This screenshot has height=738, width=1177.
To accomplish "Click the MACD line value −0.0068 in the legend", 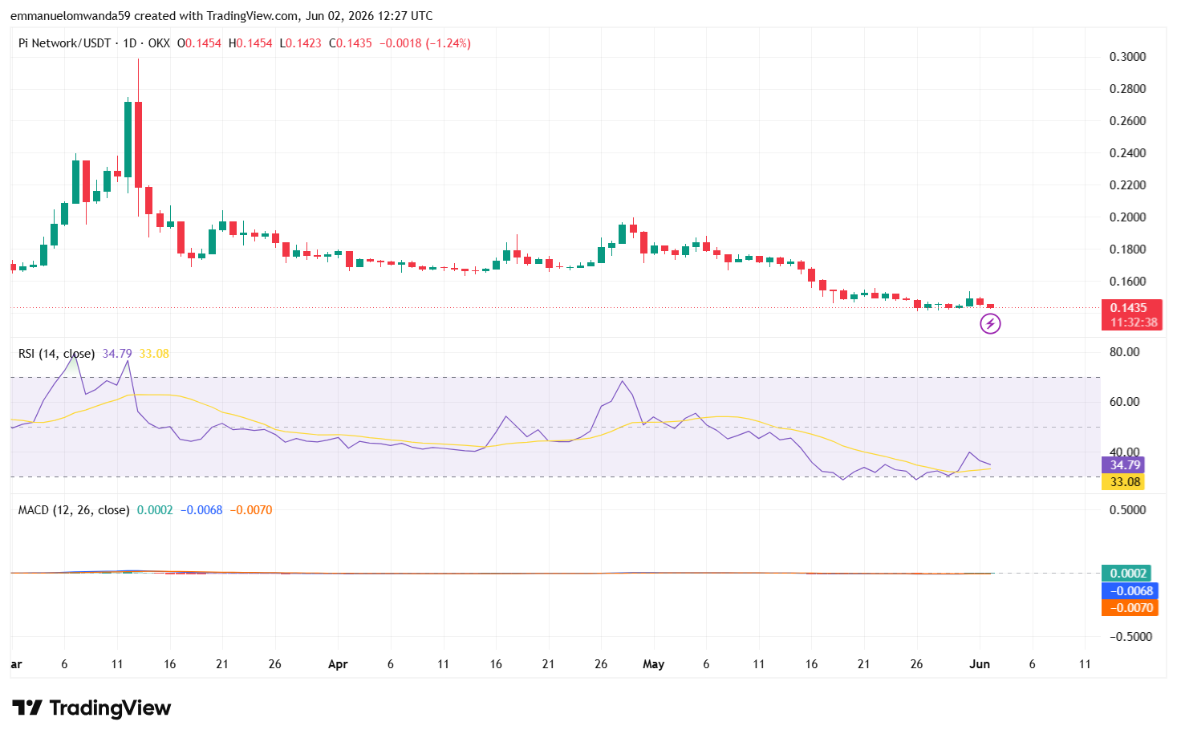I will [x=201, y=510].
